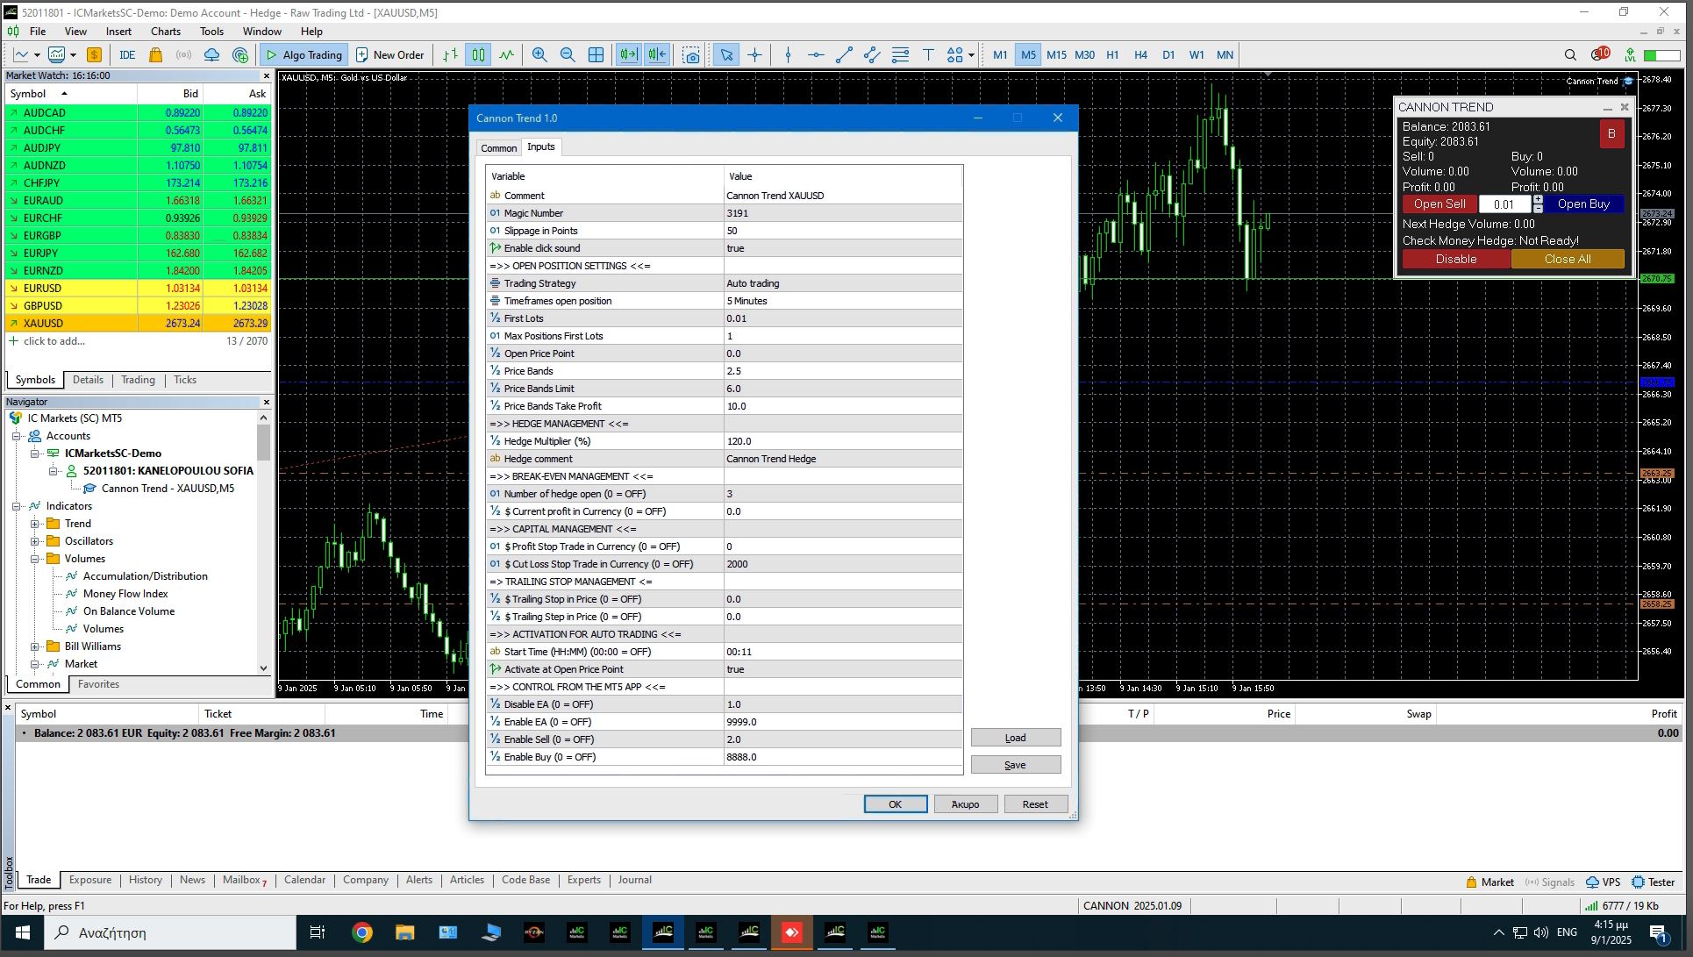Click the chart screenshot camera icon
The height and width of the screenshot is (957, 1693).
point(691,54)
